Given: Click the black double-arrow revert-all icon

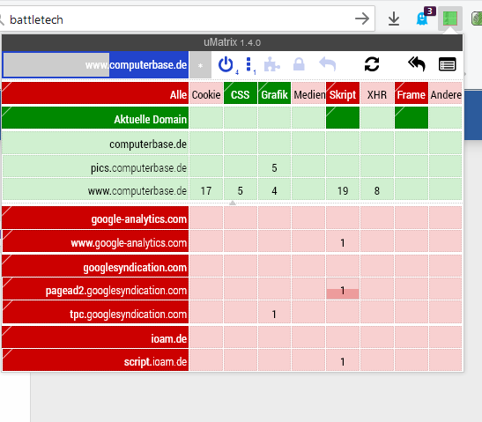Looking at the screenshot, I should [417, 65].
